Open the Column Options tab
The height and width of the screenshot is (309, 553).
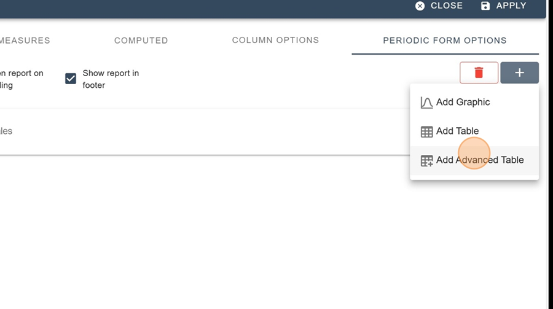pyautogui.click(x=275, y=40)
